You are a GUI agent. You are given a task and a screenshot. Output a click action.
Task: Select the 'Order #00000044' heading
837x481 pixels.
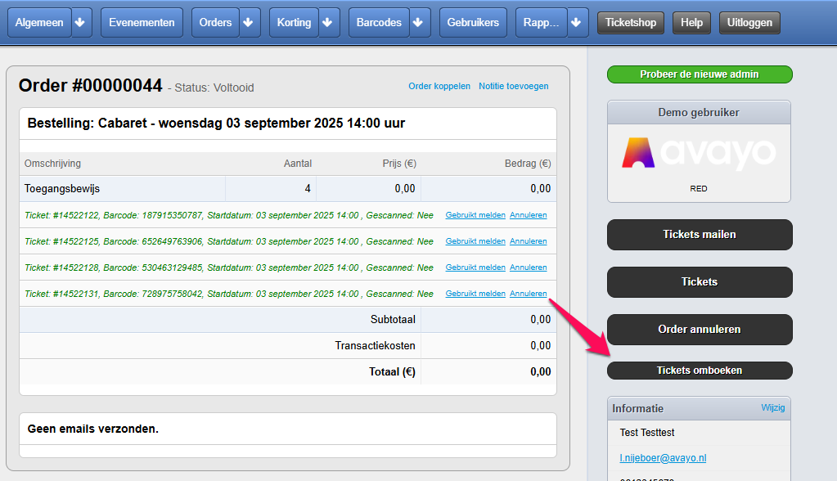90,85
